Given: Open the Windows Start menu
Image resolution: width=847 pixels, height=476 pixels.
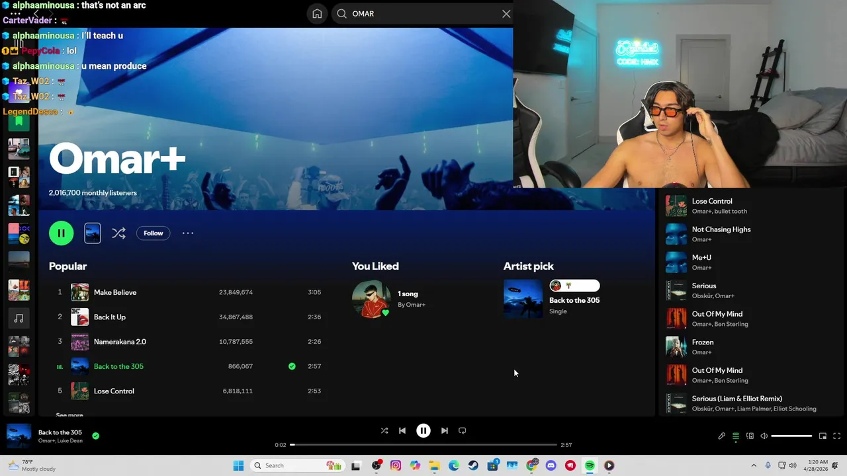Looking at the screenshot, I should click(238, 465).
